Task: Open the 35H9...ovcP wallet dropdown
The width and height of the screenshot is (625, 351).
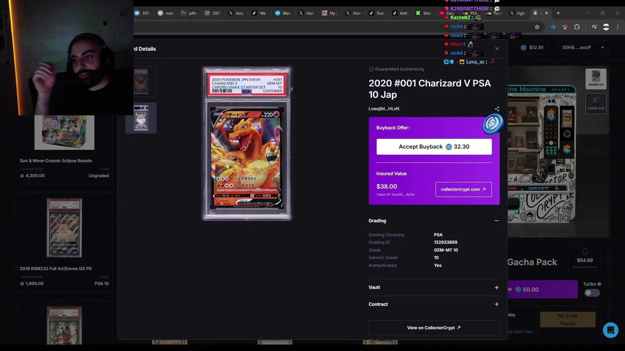Action: tap(583, 47)
